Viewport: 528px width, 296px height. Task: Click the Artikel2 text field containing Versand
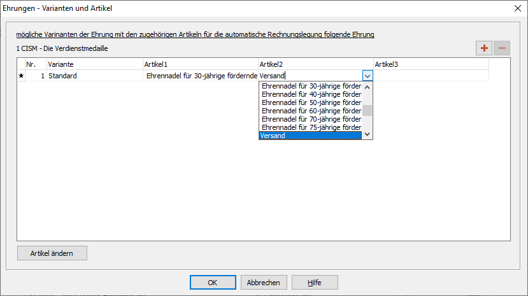pos(310,76)
